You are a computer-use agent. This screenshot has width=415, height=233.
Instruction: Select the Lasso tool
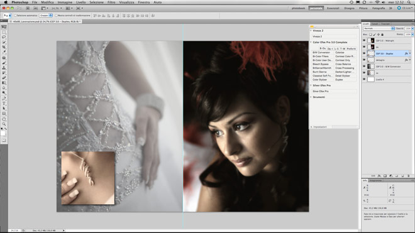point(4,37)
